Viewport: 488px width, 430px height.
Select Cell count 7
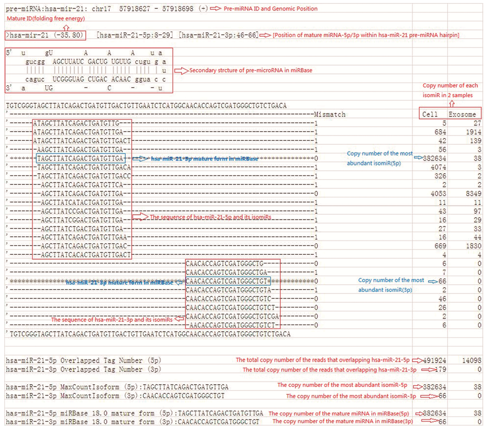tap(444, 272)
